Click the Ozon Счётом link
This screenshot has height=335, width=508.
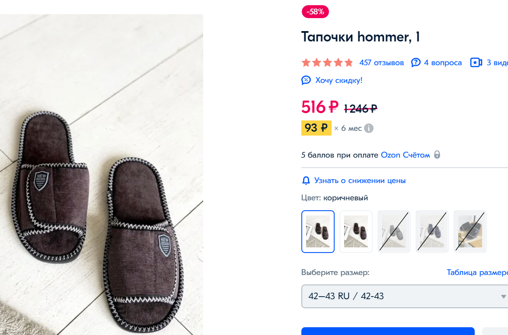tap(405, 155)
